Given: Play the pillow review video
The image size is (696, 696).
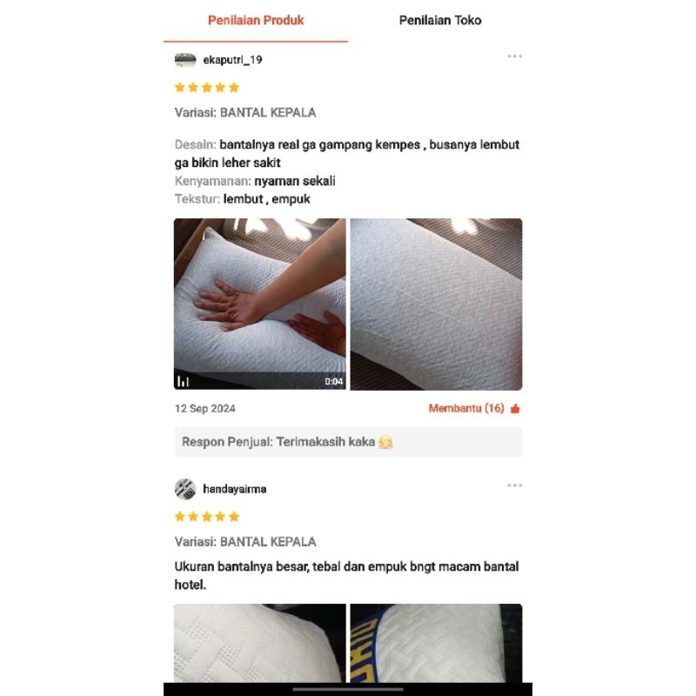Looking at the screenshot, I should [x=259, y=304].
